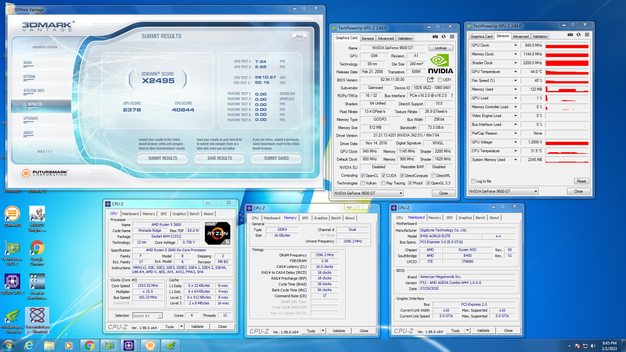Click the GPU-Z screenshot camera icon in Graphics Card window

pos(435,37)
